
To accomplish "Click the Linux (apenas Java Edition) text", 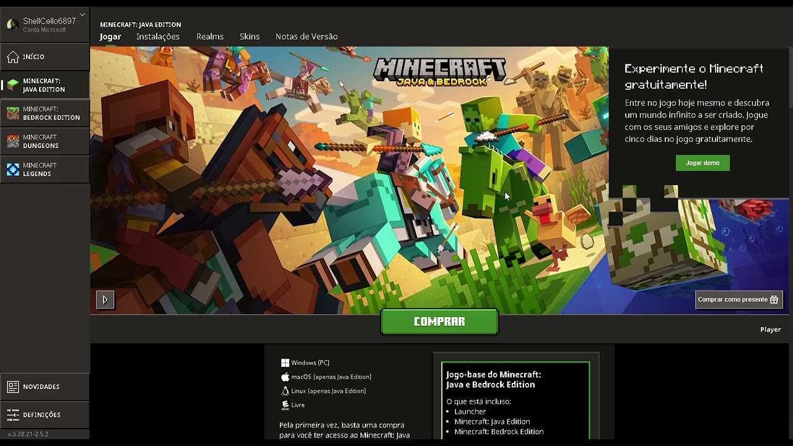I will (328, 391).
